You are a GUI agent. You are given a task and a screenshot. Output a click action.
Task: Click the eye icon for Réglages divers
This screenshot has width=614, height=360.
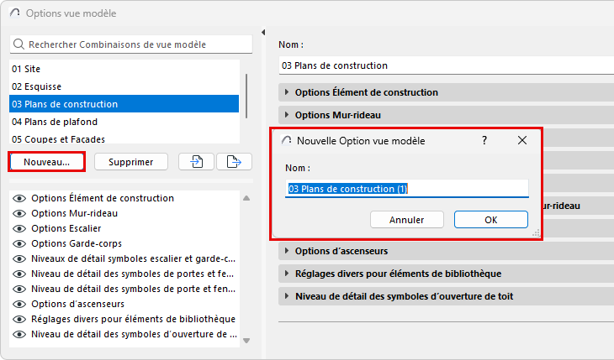point(19,319)
